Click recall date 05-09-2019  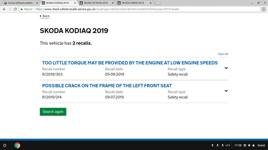(x=114, y=74)
